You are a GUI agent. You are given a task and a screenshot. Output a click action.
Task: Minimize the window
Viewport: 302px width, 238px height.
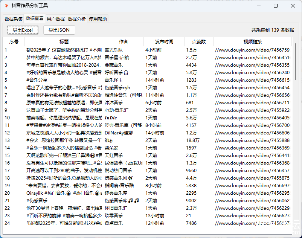click(x=258, y=6)
